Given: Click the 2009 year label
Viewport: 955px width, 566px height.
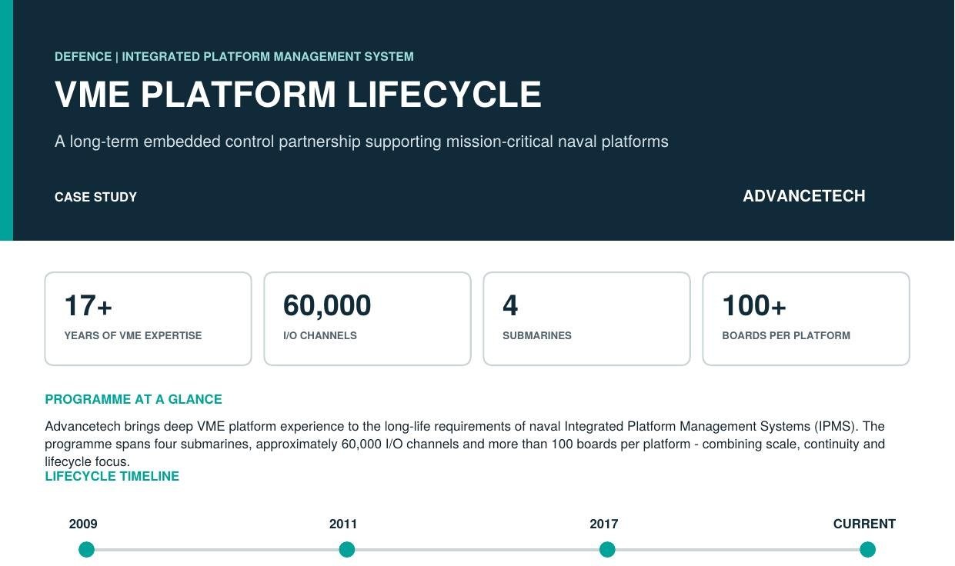Looking at the screenshot, I should click(x=83, y=524).
